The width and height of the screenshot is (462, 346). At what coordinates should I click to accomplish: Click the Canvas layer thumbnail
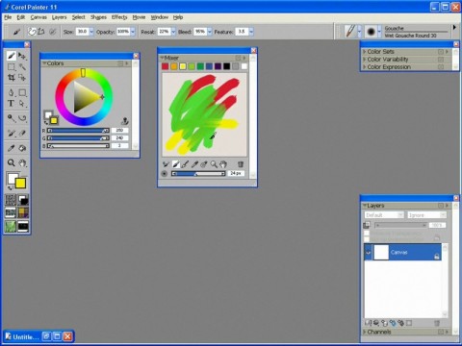(x=381, y=253)
